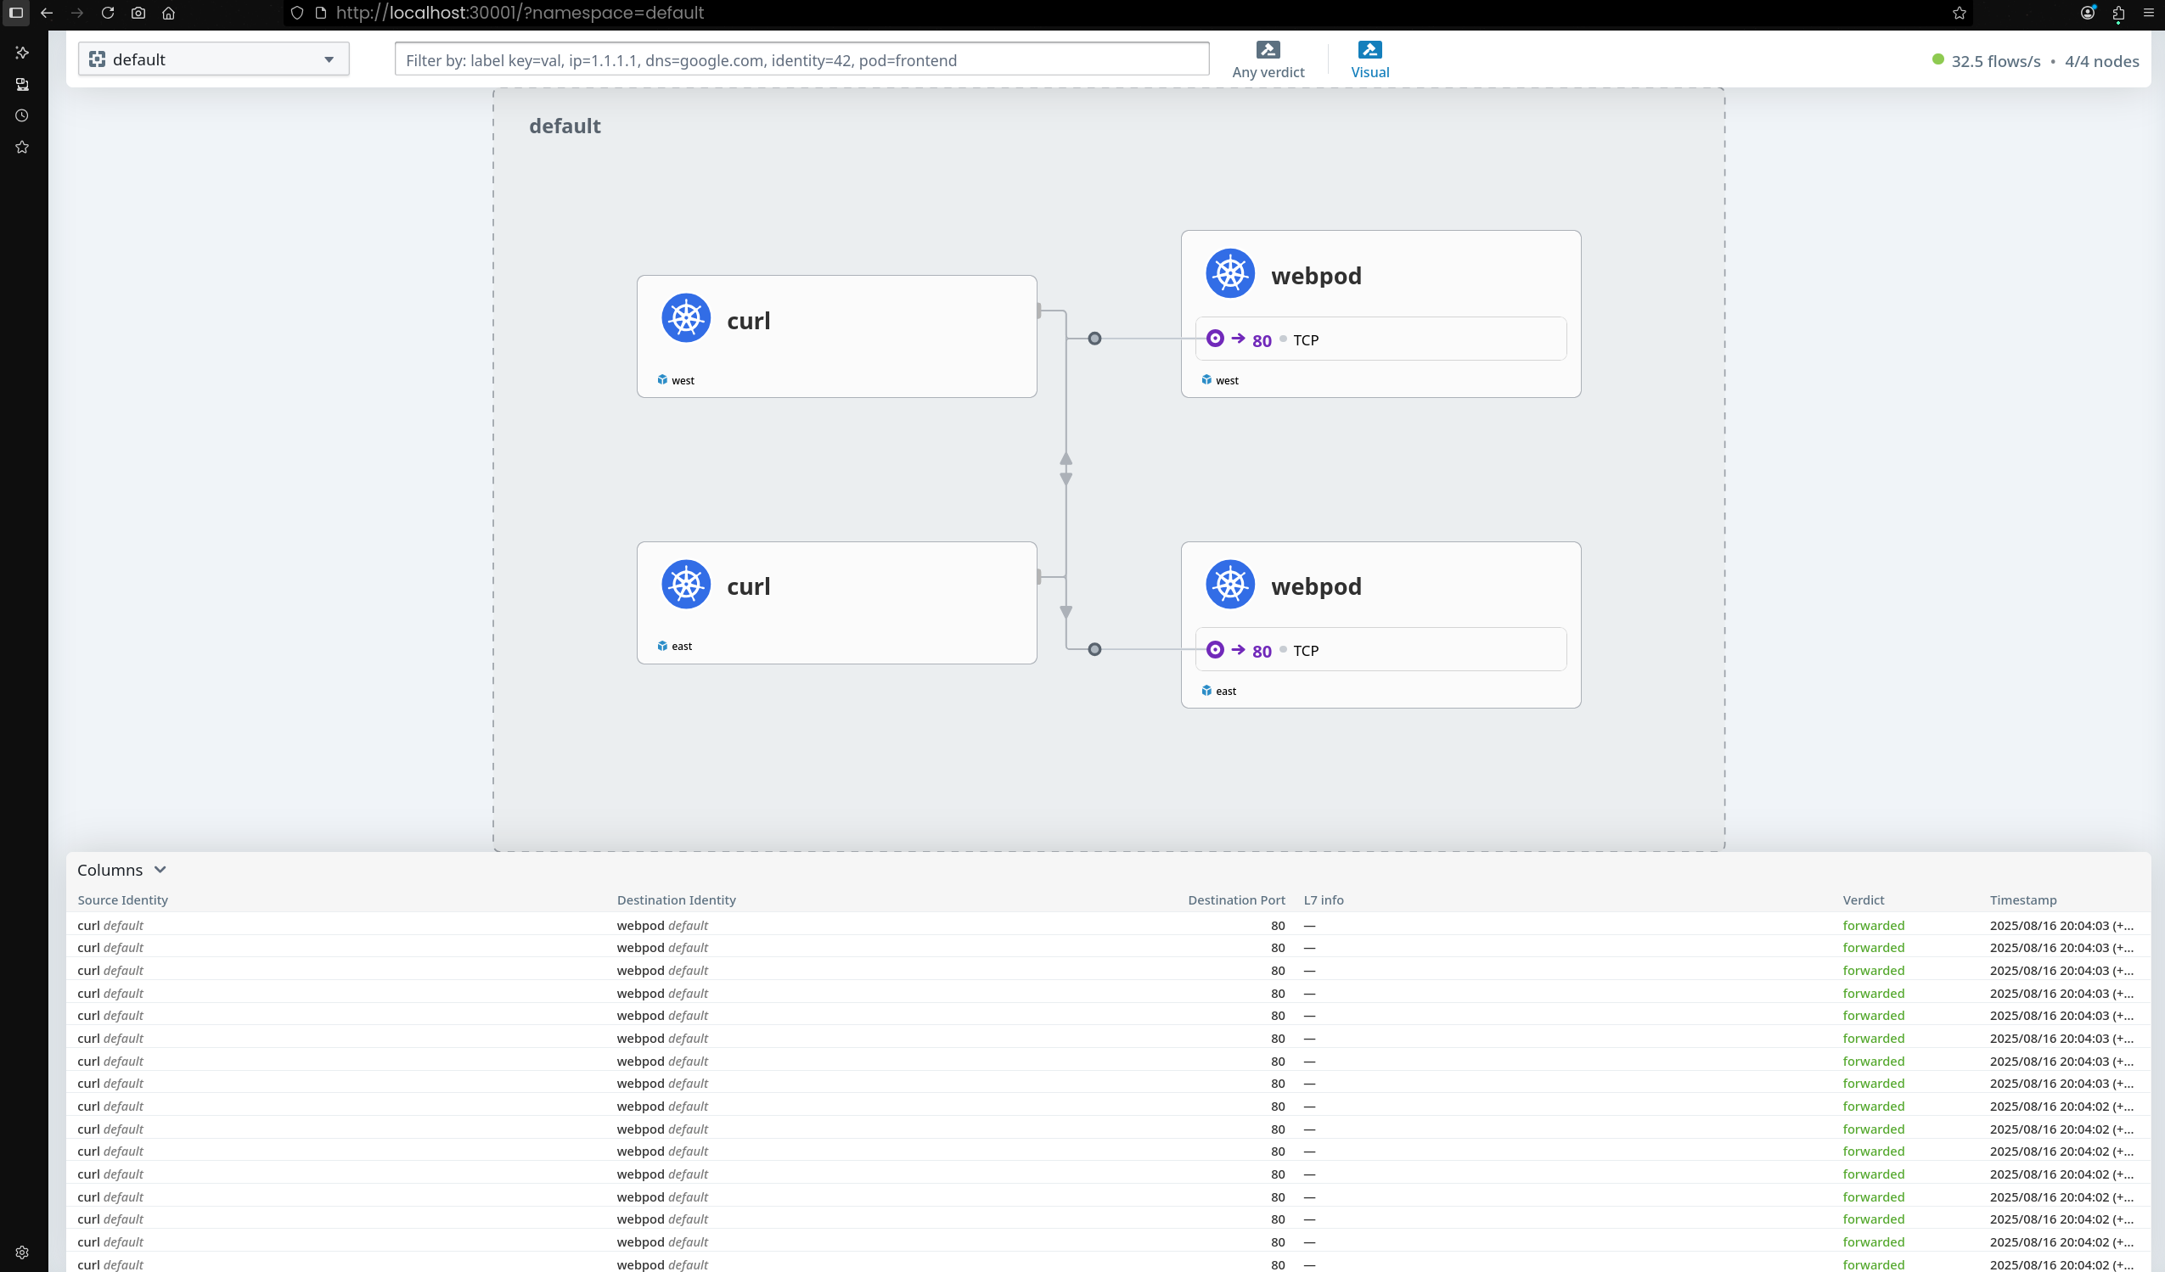Click the 4/4 nodes status text
The width and height of the screenshot is (2165, 1272).
click(2101, 61)
